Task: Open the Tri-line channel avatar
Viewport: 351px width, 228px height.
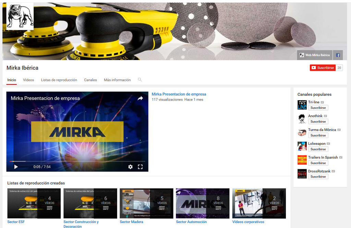Action: (x=302, y=105)
